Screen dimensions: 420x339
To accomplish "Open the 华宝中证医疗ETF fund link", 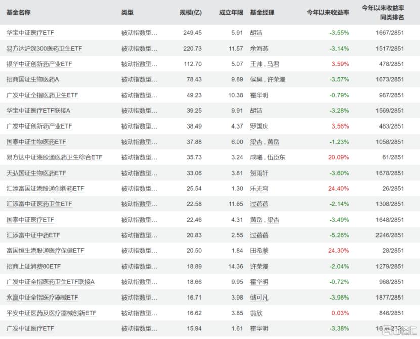I will pos(30,33).
